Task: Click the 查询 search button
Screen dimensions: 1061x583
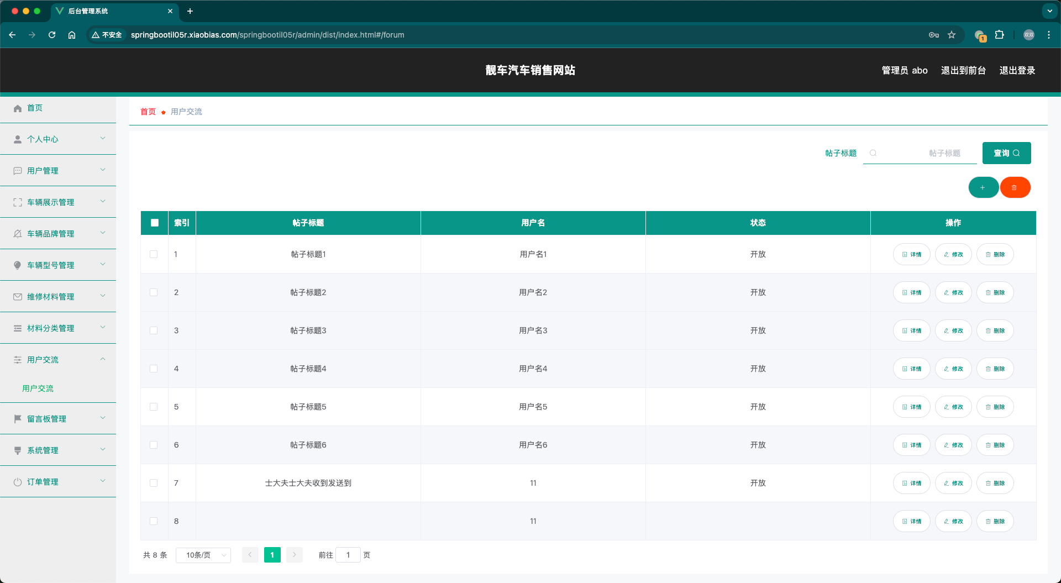Action: coord(1006,153)
